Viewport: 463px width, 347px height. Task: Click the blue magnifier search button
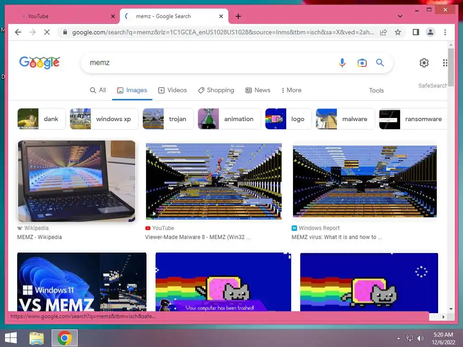pyautogui.click(x=380, y=62)
